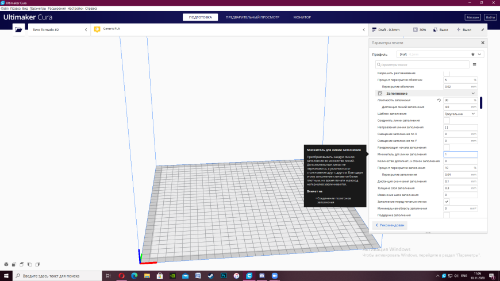Collapse the Заполнение section
The height and width of the screenshot is (281, 500).
pyautogui.click(x=473, y=94)
